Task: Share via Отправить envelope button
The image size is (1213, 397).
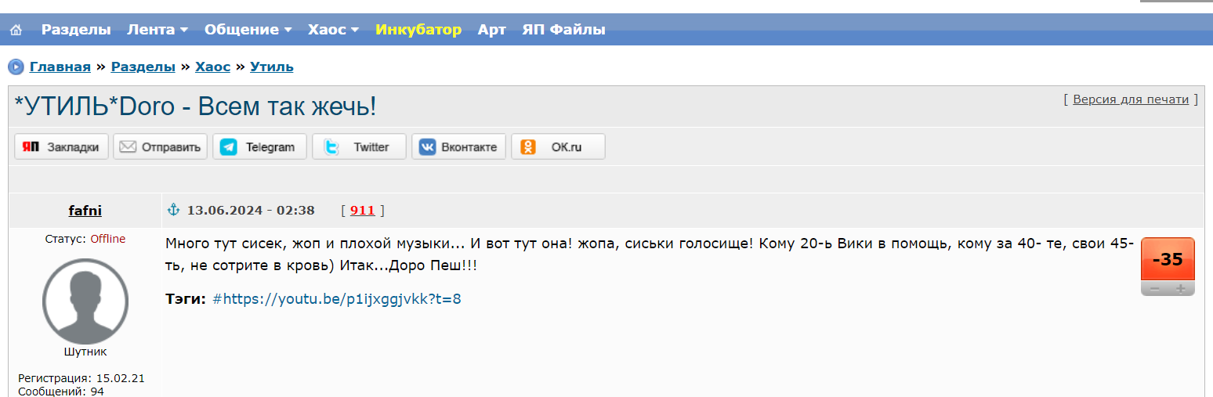Action: pyautogui.click(x=161, y=146)
